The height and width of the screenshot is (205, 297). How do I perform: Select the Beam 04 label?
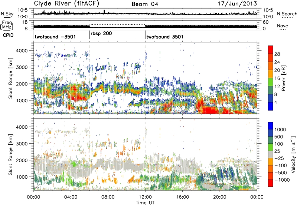point(145,4)
